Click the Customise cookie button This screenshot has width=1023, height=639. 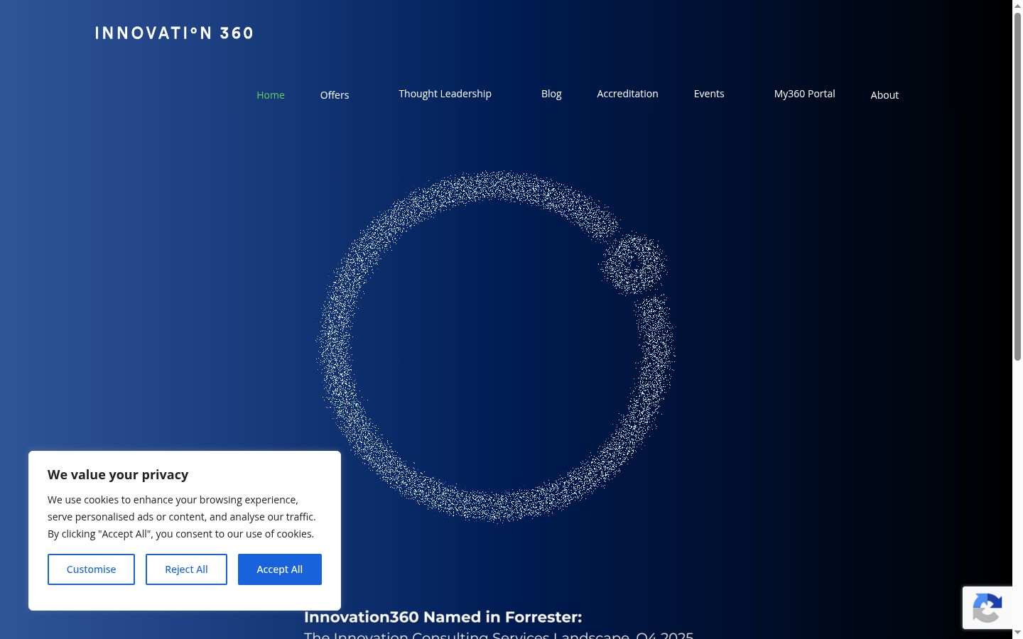[x=91, y=569]
